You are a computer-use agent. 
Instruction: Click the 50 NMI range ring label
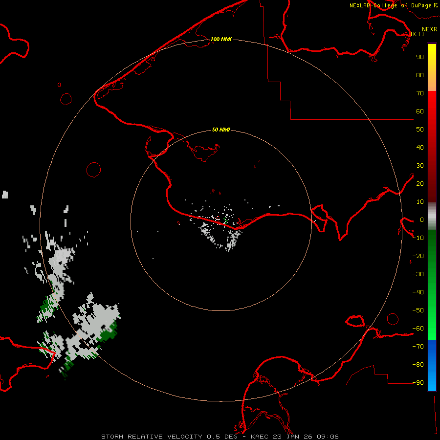point(221,130)
